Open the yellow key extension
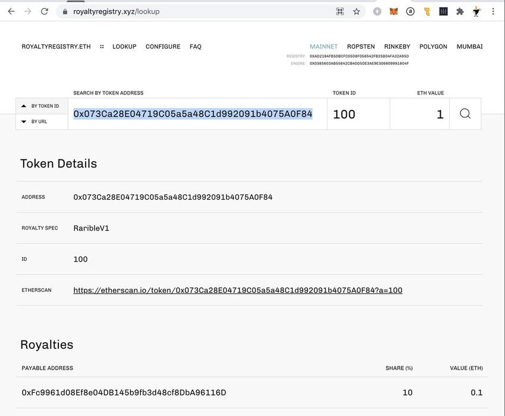Viewport: 505px width, 416px height. [427, 11]
